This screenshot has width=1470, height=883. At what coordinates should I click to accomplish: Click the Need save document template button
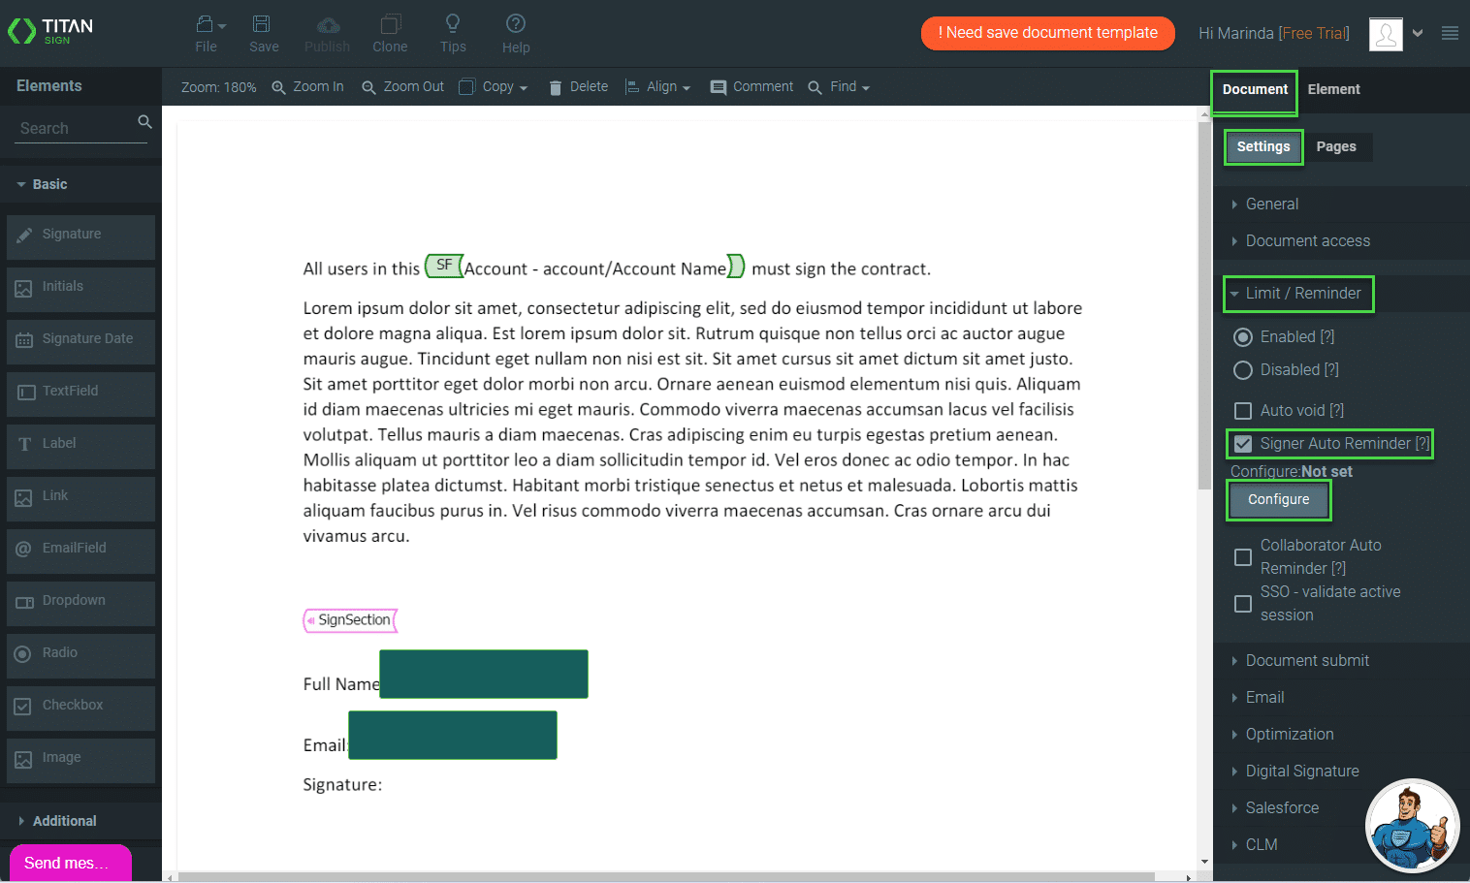(x=1047, y=33)
